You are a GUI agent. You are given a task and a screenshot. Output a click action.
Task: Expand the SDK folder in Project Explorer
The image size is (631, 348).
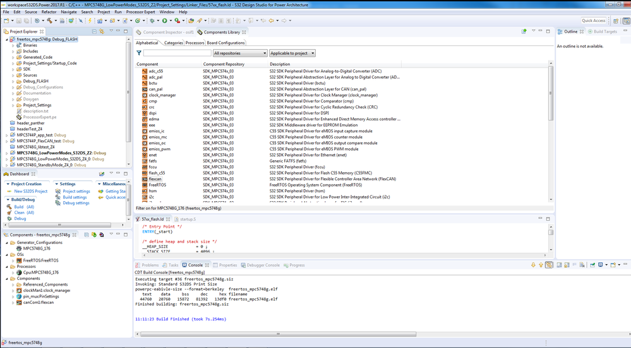tap(13, 69)
